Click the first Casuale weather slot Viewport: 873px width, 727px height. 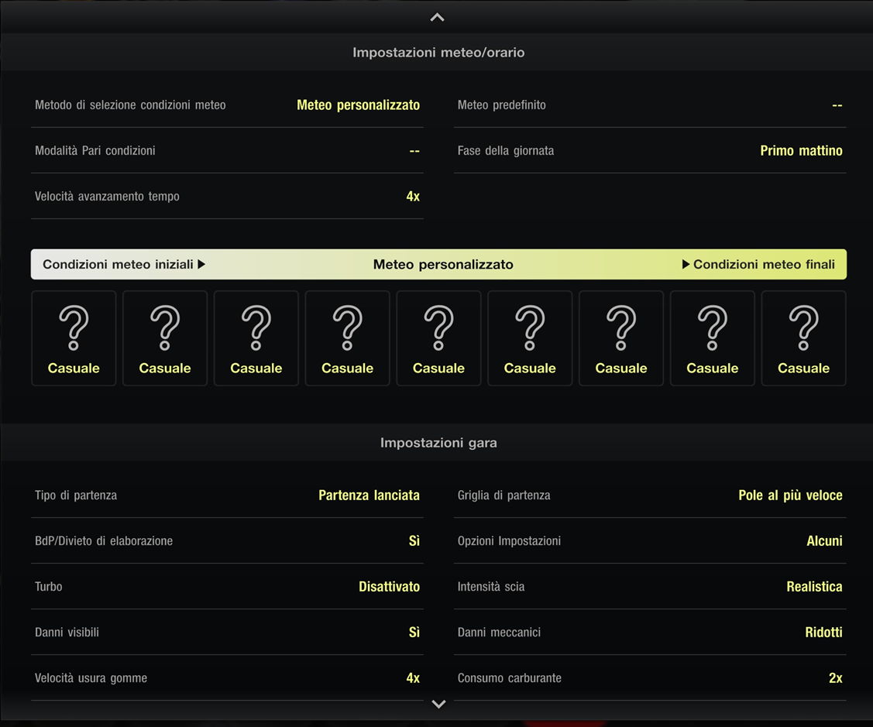coord(74,338)
